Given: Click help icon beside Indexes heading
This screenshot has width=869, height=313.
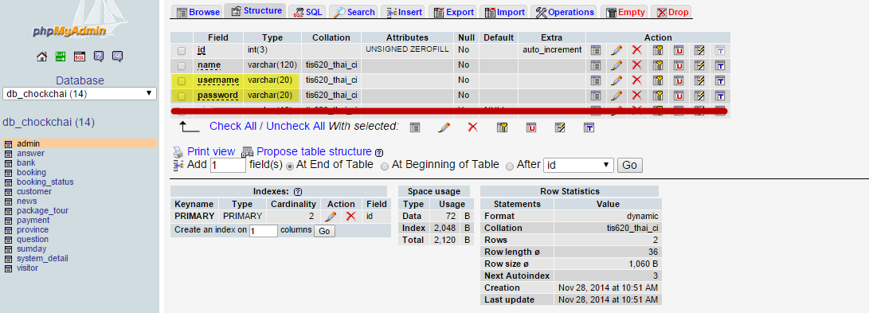Looking at the screenshot, I should coord(298,192).
